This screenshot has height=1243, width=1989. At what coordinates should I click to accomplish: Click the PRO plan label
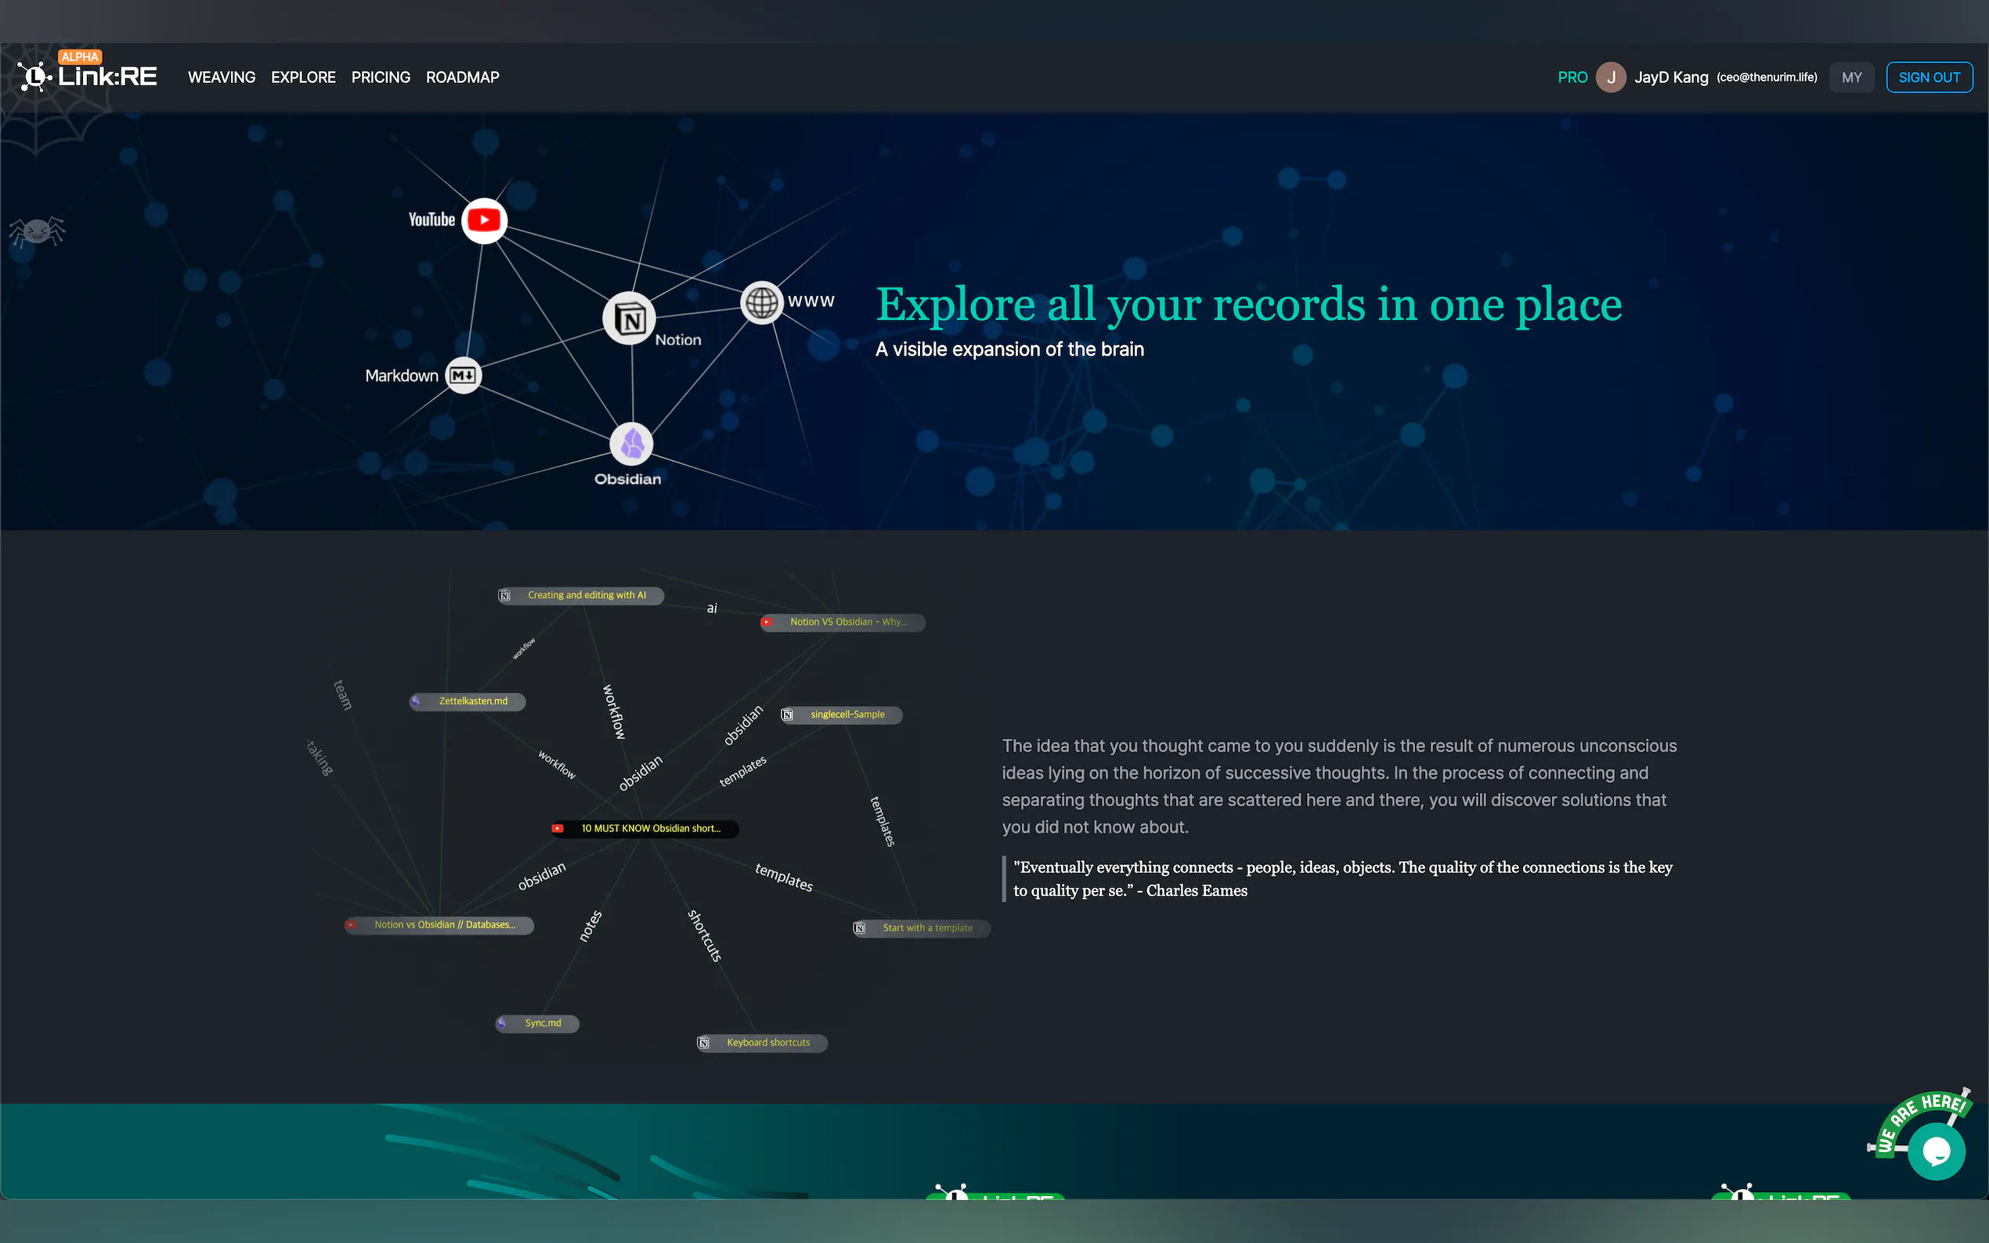point(1572,77)
